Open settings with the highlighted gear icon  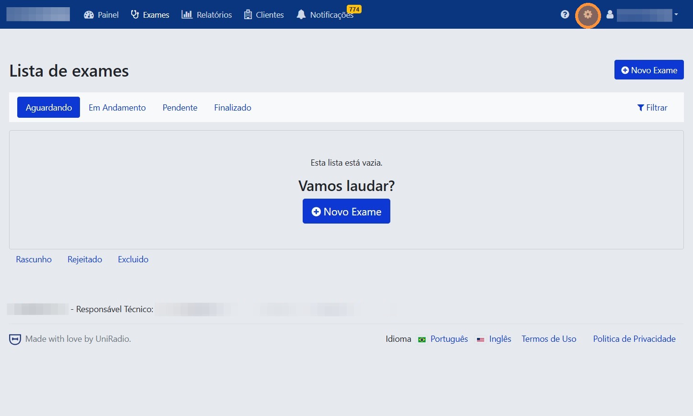point(588,15)
